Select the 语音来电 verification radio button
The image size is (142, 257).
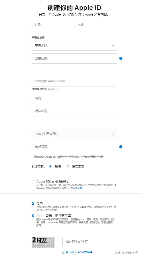68,166
